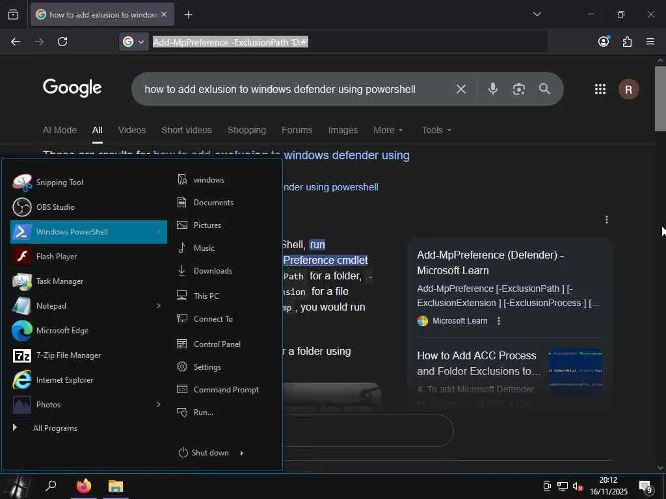Open the Tools dropdown
Image resolution: width=666 pixels, height=499 pixels.
(x=436, y=130)
